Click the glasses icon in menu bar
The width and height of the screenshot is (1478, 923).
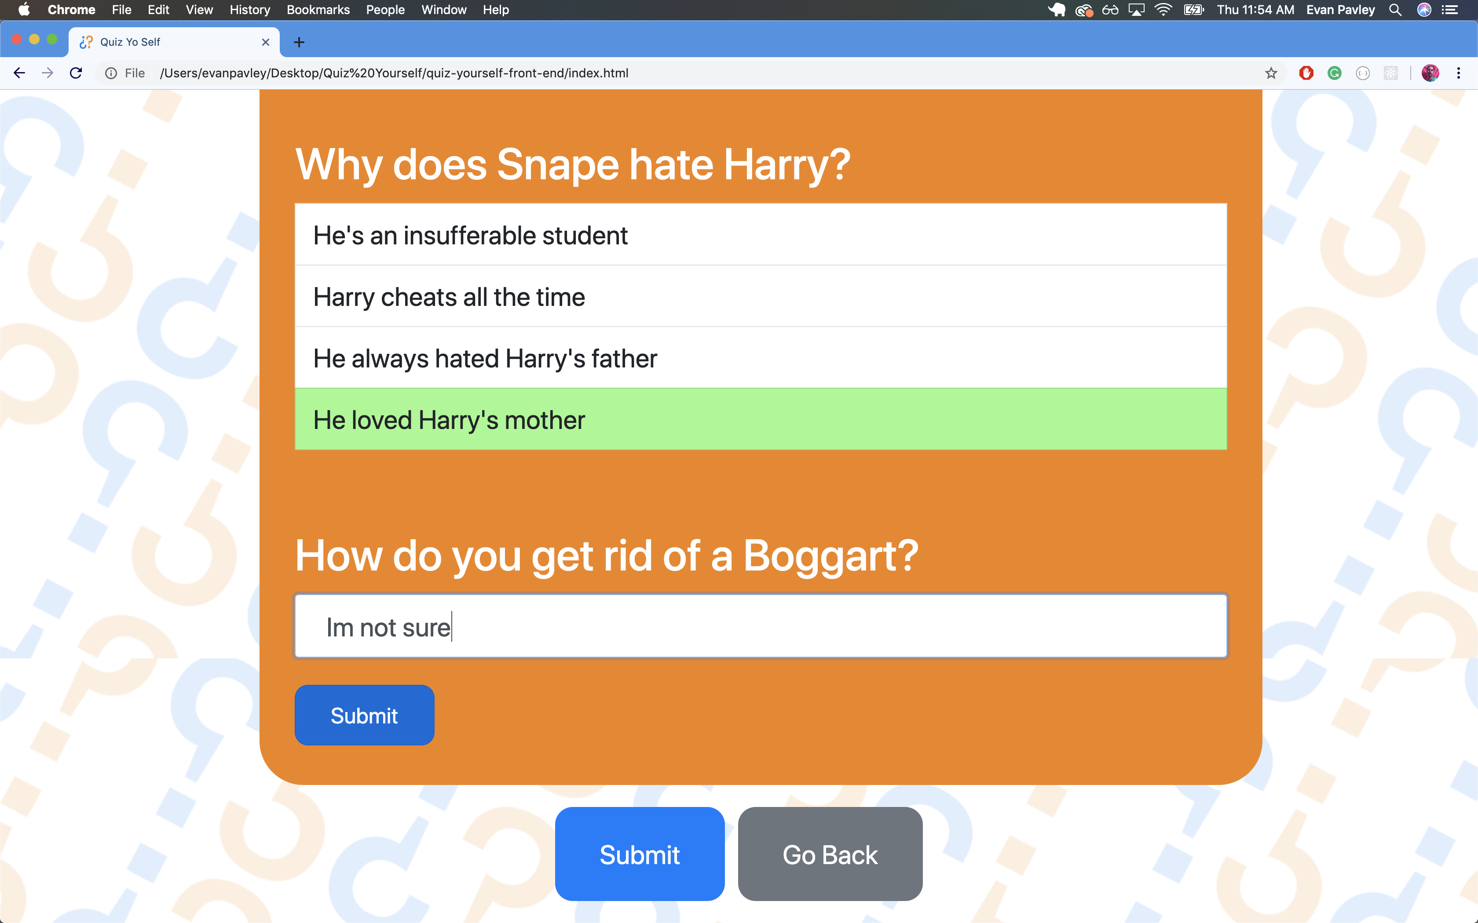coord(1110,10)
